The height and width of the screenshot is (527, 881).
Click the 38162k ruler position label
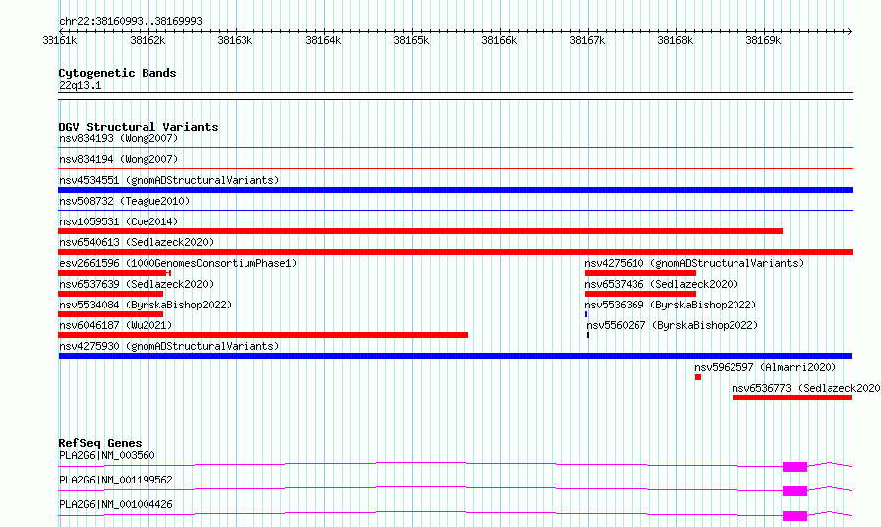[x=147, y=40]
